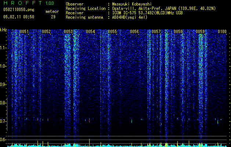Viewport: 231px width, 147px height.
Task: Click the Receiver field label
Action: tap(75, 13)
